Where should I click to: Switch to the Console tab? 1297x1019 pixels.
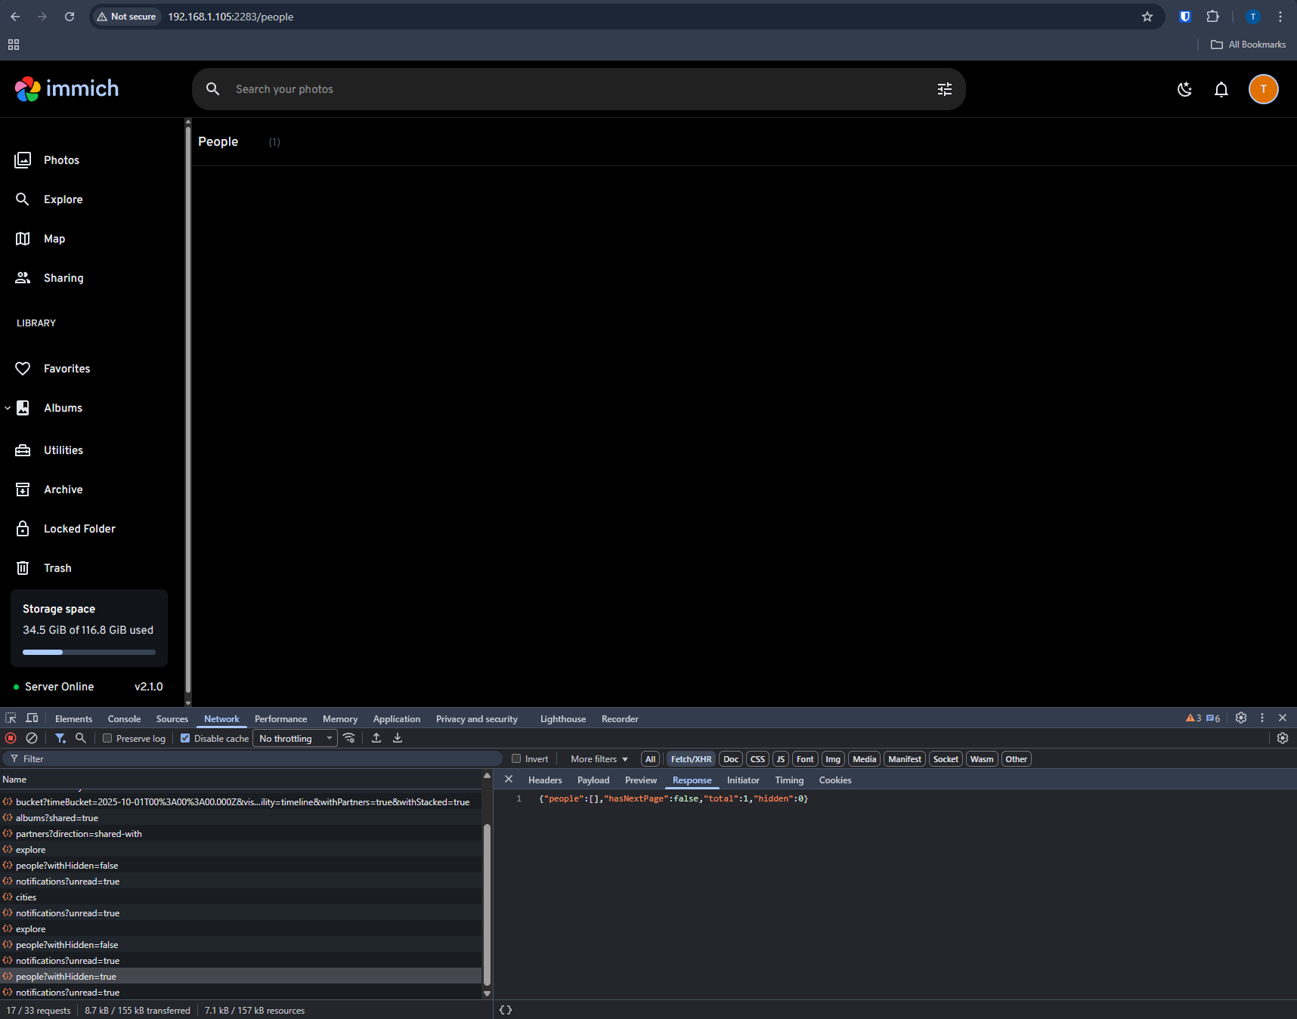(124, 718)
